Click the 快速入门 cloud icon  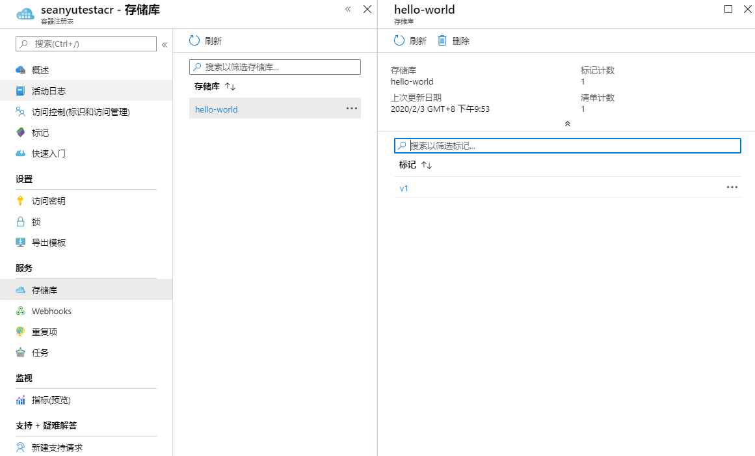(20, 154)
